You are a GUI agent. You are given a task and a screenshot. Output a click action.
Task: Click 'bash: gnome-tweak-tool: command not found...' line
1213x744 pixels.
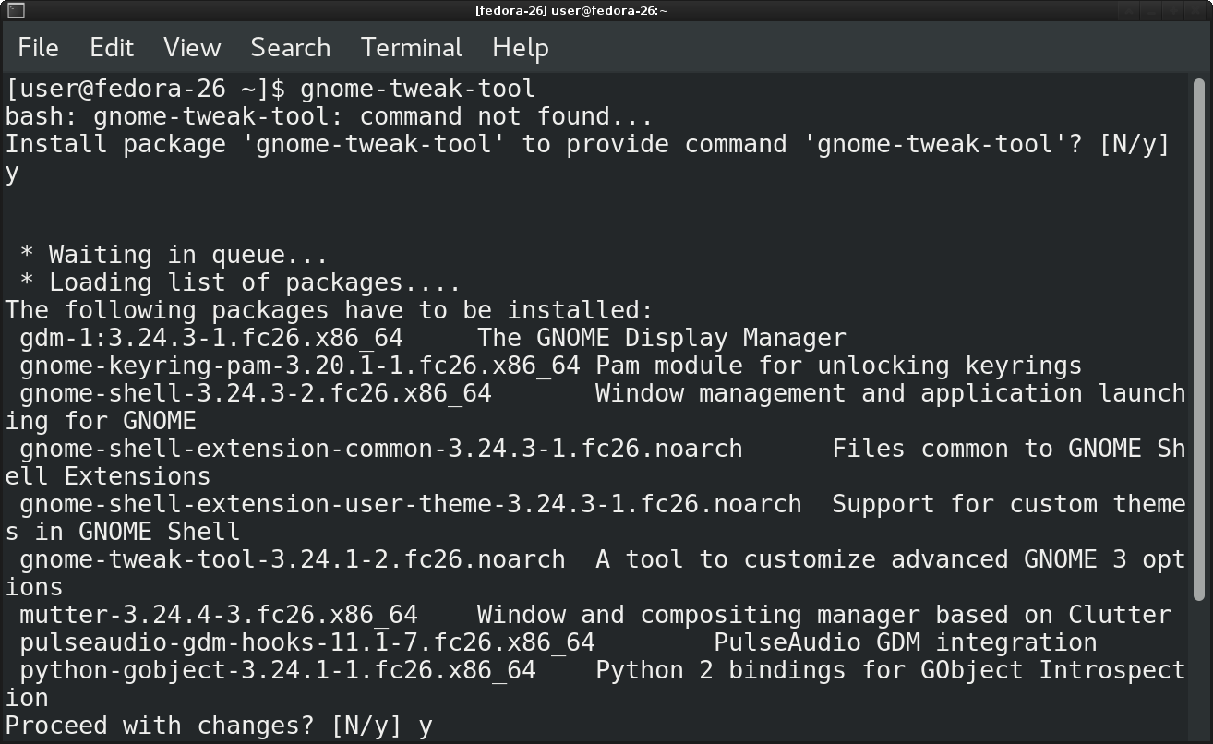pyautogui.click(x=330, y=116)
